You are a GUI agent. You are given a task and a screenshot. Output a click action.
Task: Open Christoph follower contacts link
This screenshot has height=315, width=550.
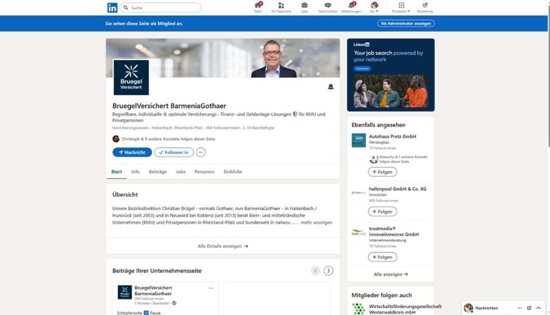pos(168,139)
